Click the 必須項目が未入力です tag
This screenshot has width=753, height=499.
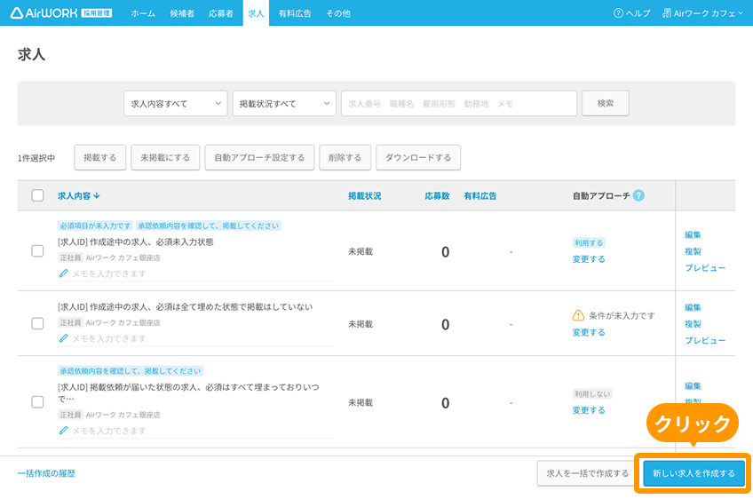[x=95, y=226]
